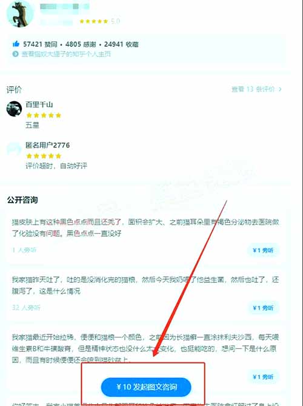
Task: Click reviewer name 百里千山
Action: 39,104
